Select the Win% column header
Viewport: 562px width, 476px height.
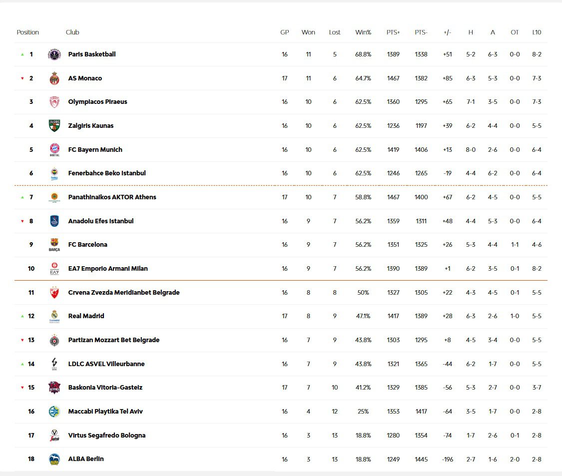pyautogui.click(x=364, y=32)
